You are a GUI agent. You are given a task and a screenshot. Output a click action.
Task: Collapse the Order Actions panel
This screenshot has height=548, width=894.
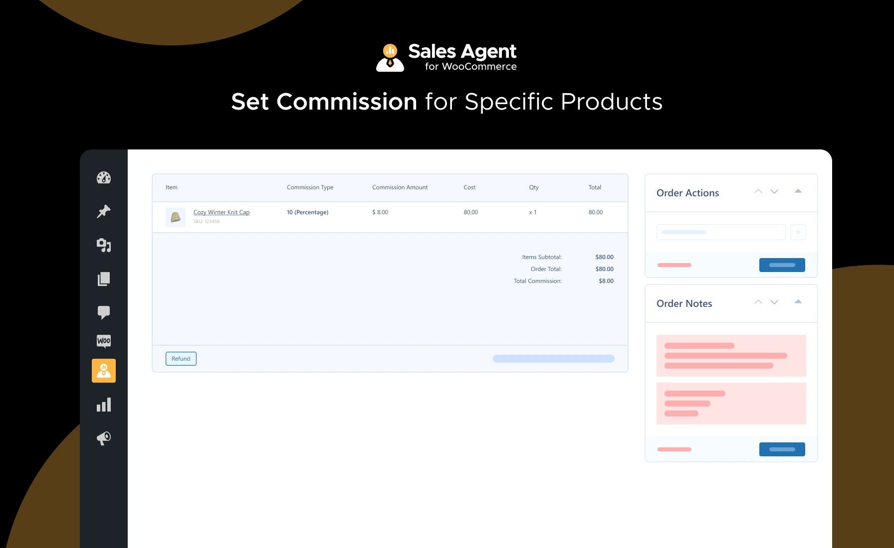pos(799,191)
